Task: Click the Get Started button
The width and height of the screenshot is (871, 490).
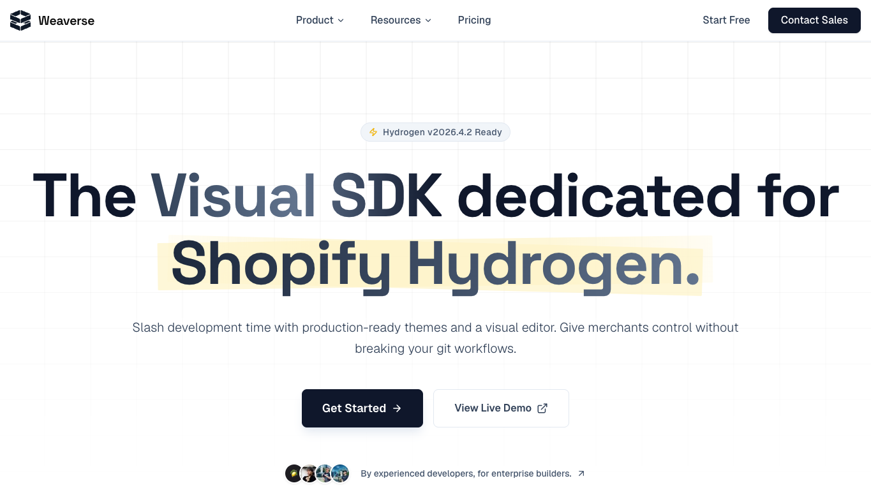Action: coord(362,408)
